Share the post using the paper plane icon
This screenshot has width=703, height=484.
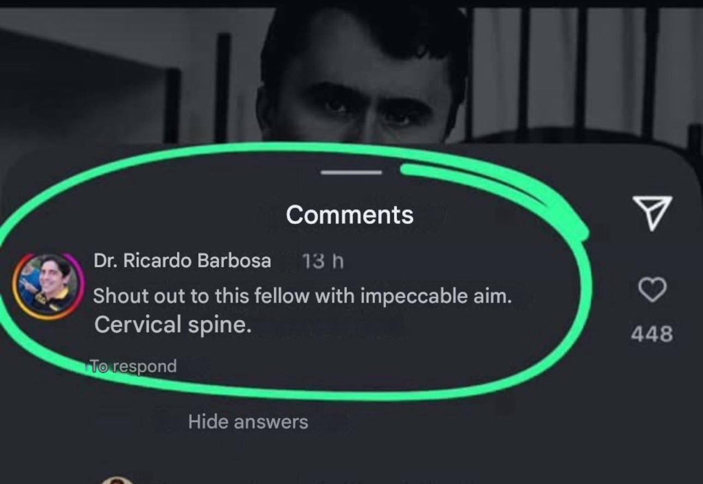pos(652,213)
